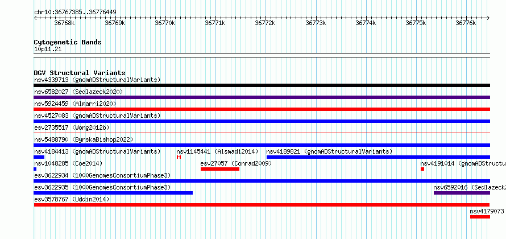
Task: Click the 36771k ruler tick label
Action: [x=215, y=23]
